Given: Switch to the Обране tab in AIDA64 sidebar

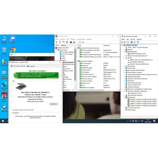Looking at the screenshot, I should [63, 45].
